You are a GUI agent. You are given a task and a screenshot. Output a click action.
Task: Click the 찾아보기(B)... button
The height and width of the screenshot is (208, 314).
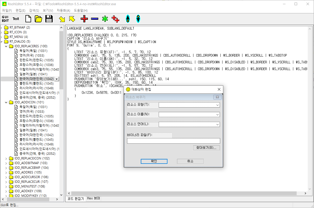coord(206,148)
